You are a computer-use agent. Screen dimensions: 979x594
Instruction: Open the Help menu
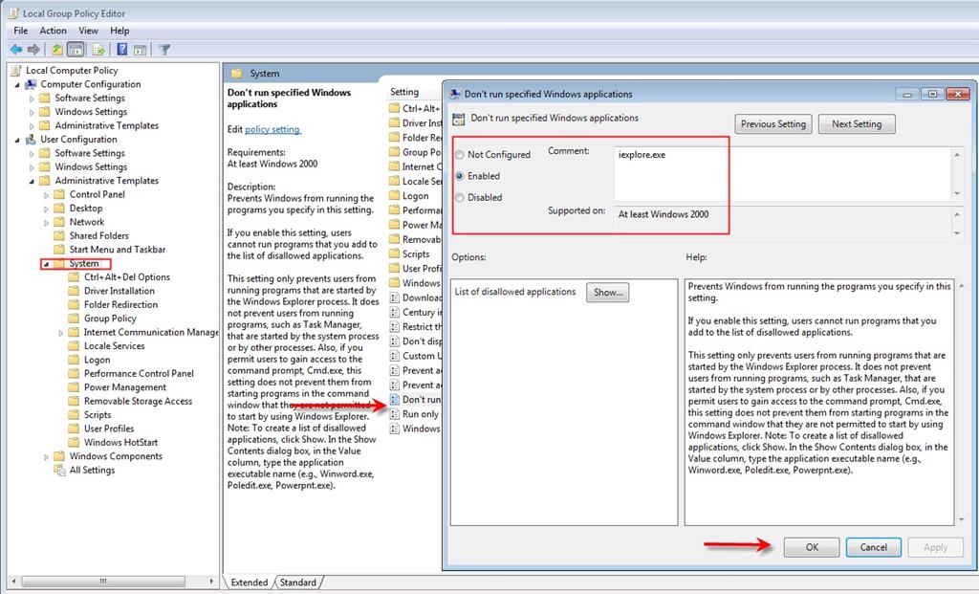point(120,31)
